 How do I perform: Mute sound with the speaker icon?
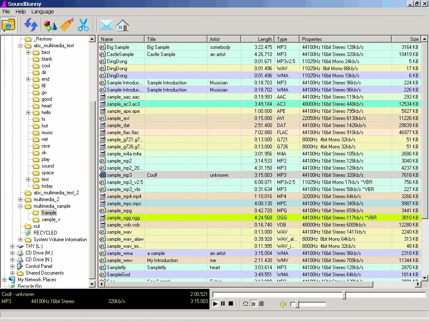[283, 304]
